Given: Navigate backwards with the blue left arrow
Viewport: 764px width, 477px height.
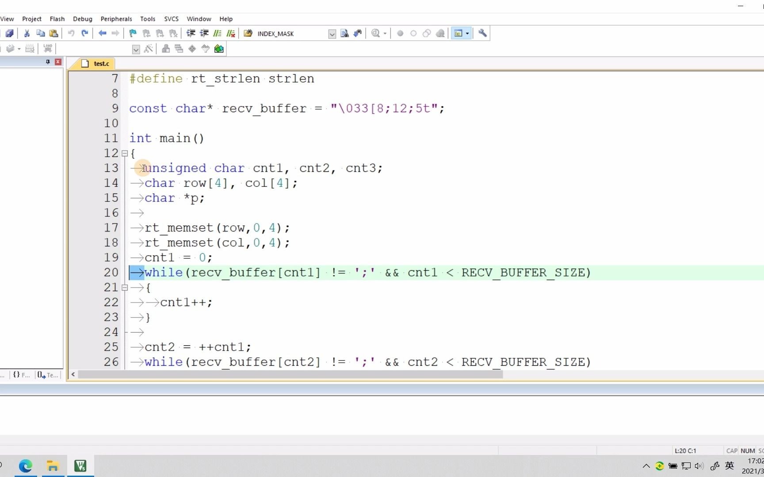Looking at the screenshot, I should [102, 33].
